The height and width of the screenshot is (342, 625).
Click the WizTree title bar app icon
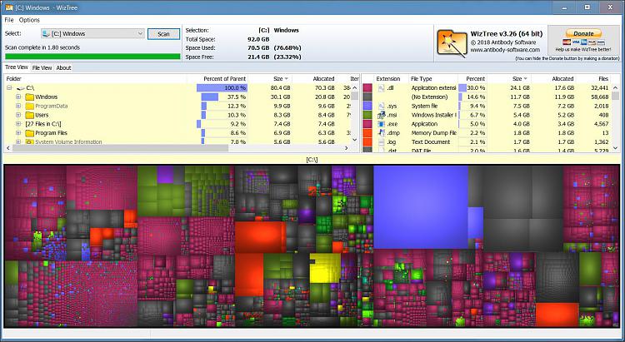pyautogui.click(x=9, y=7)
